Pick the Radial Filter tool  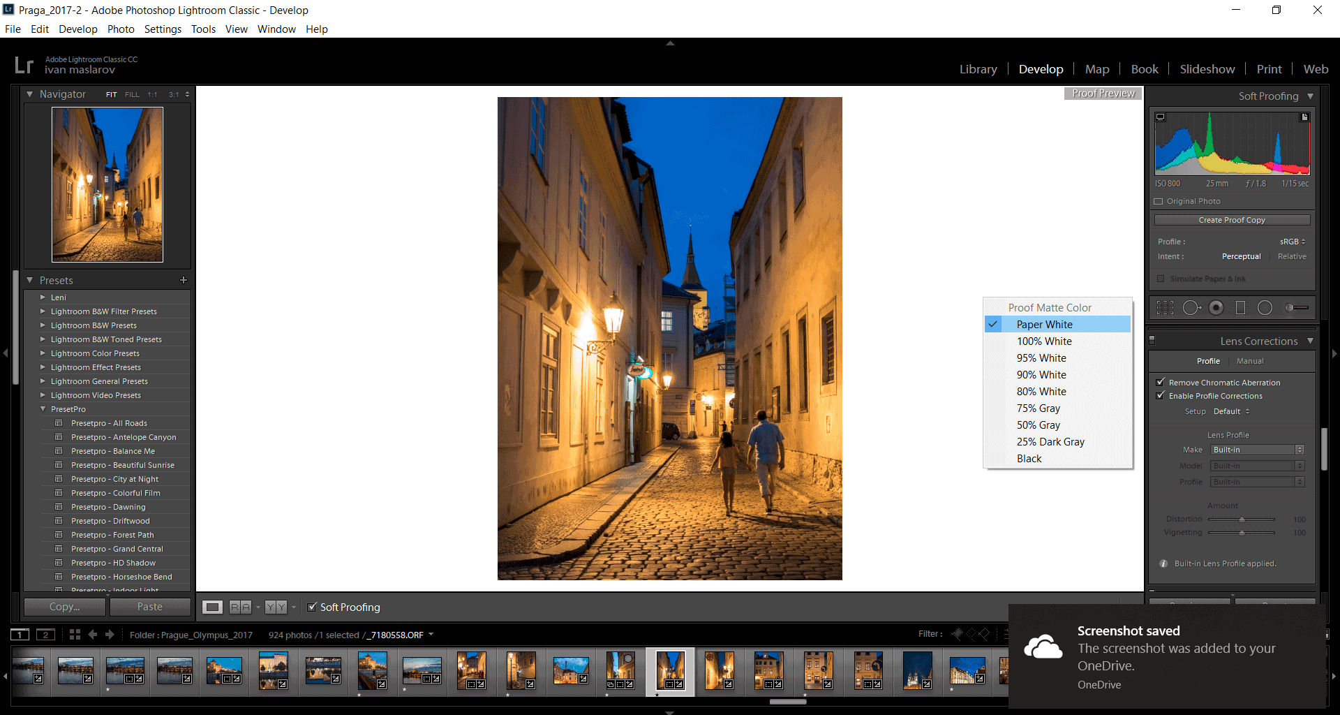pos(1265,308)
